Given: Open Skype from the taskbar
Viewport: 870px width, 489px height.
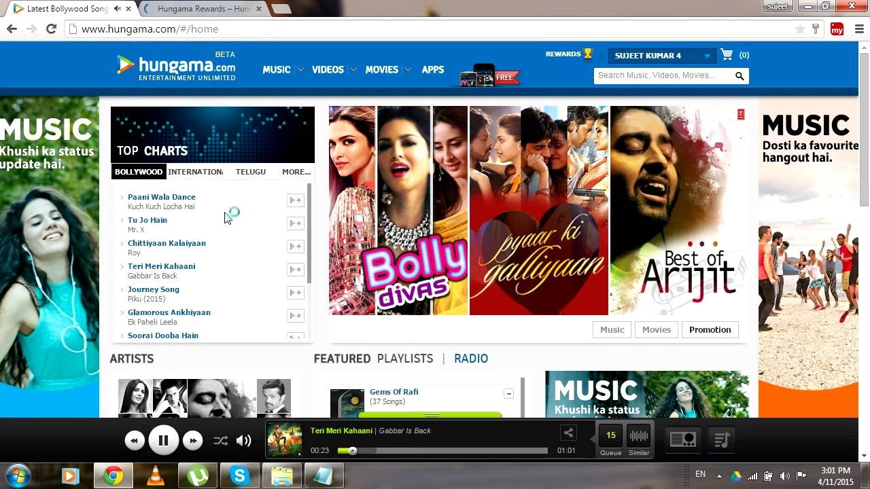Looking at the screenshot, I should tap(240, 477).
